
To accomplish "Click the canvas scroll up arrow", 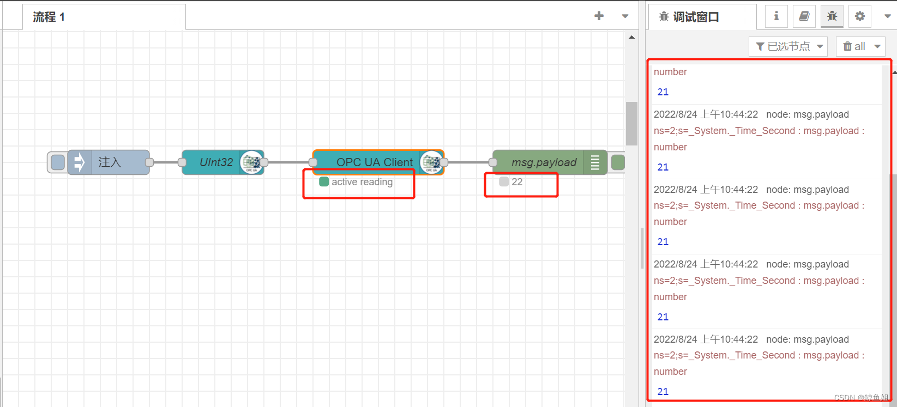I will point(631,37).
